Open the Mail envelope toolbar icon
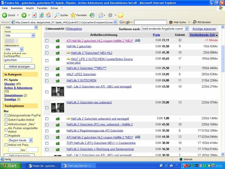Screen dimensions: 225x169 click(x=101, y=15)
